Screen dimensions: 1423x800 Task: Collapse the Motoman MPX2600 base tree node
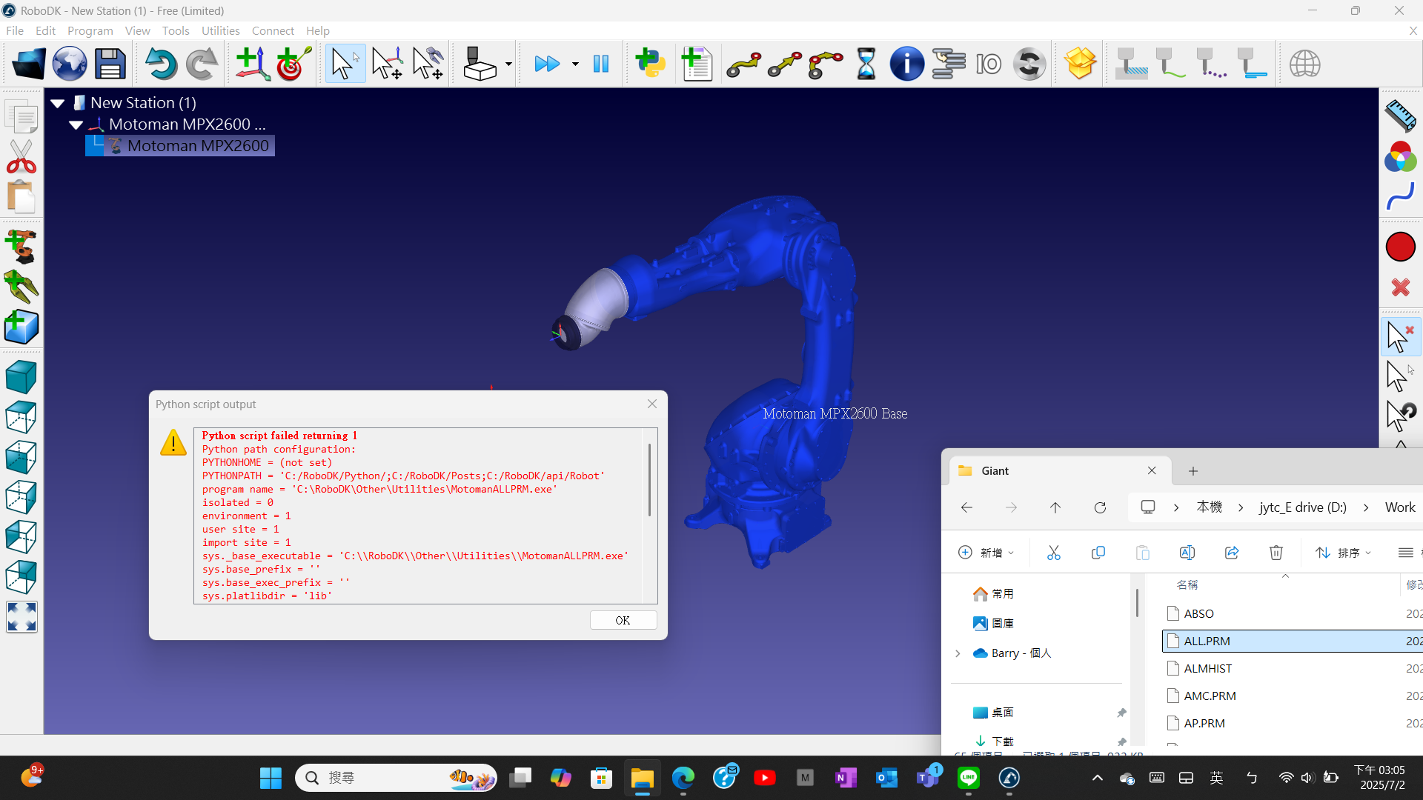[76, 124]
